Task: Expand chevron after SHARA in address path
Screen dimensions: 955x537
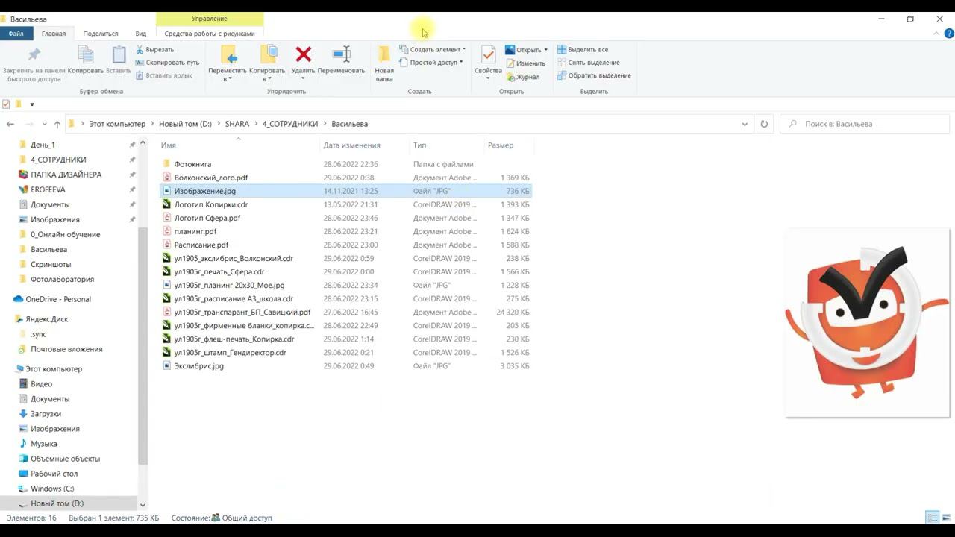Action: 256,124
